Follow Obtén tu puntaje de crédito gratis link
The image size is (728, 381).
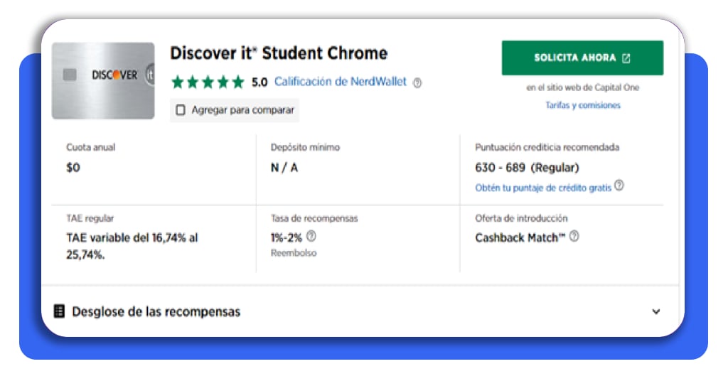[x=543, y=188]
